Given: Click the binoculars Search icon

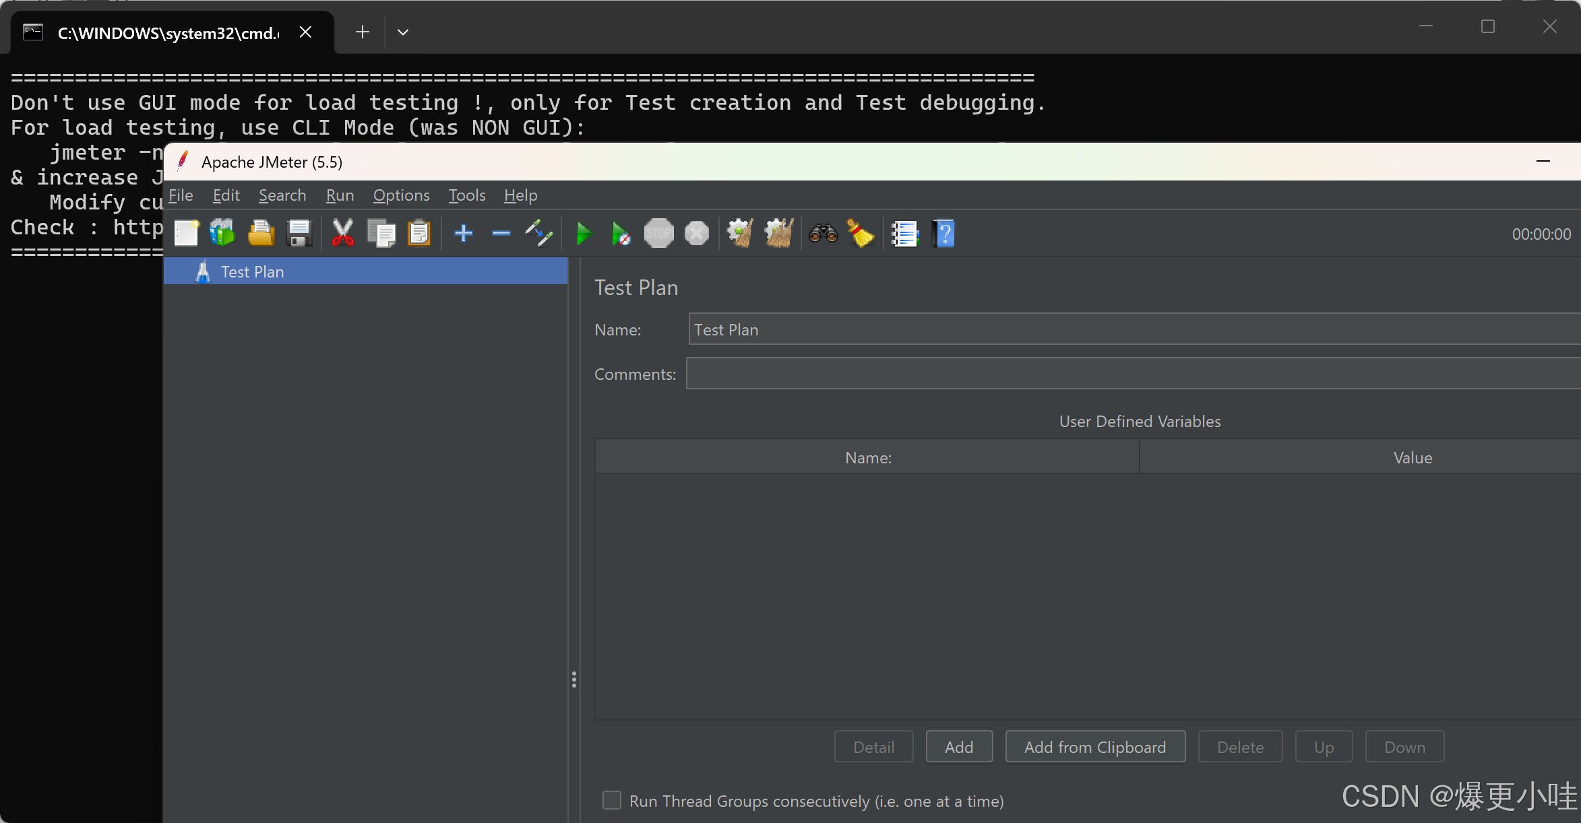Looking at the screenshot, I should pyautogui.click(x=823, y=234).
